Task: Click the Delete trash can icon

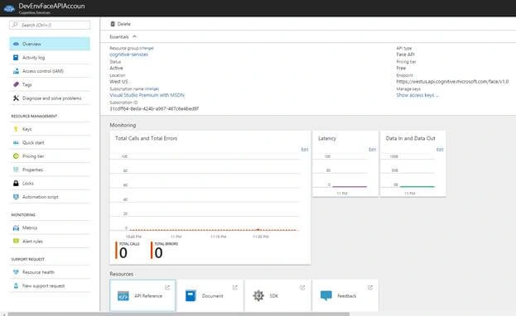Action: [113, 24]
